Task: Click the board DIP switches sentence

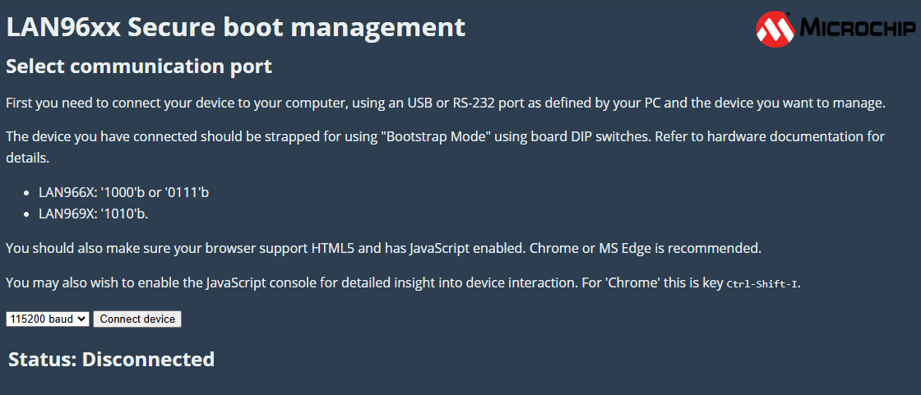Action: pos(329,137)
